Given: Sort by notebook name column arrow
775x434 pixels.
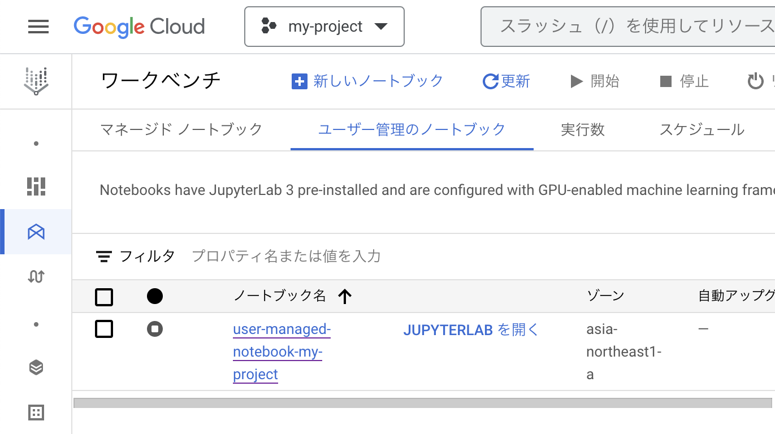Looking at the screenshot, I should click(344, 296).
